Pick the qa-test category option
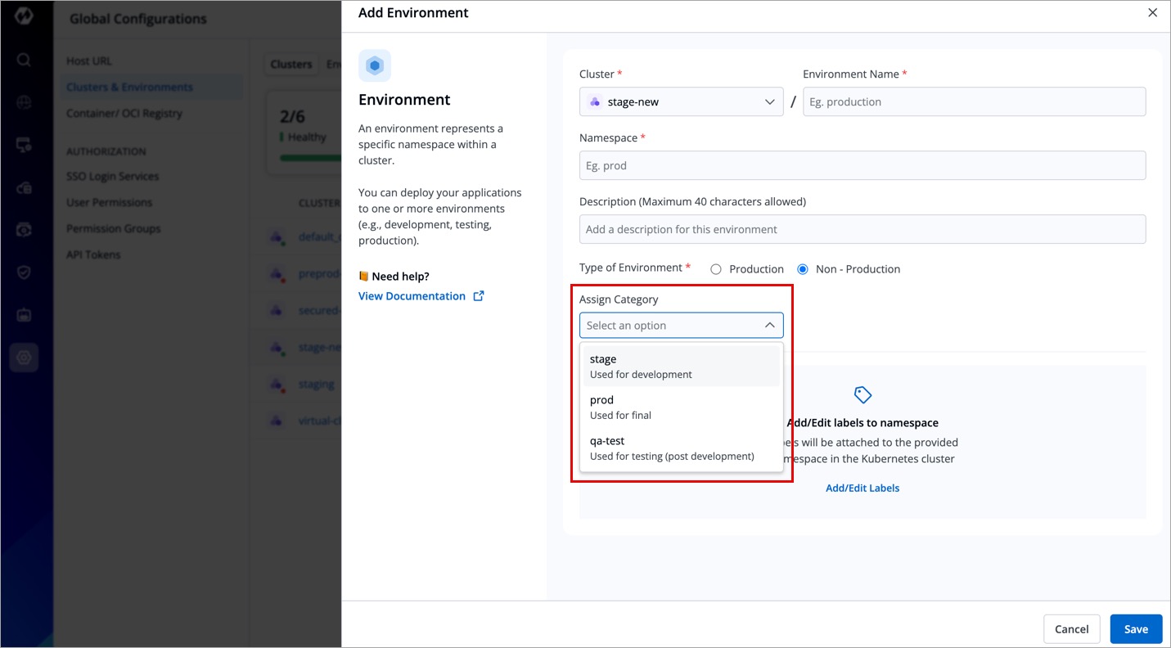 [681, 448]
